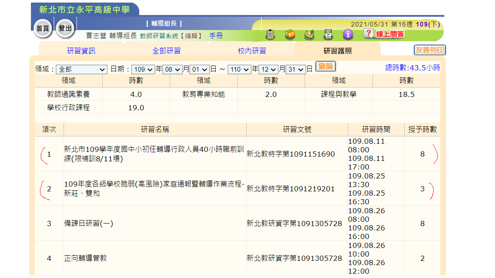The height and width of the screenshot is (278, 495).
Task: Click the 查詢 search button
Action: [326, 67]
